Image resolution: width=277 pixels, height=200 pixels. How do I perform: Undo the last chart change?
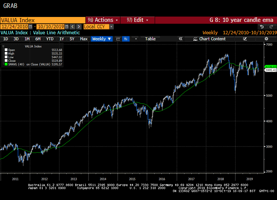pos(262,27)
